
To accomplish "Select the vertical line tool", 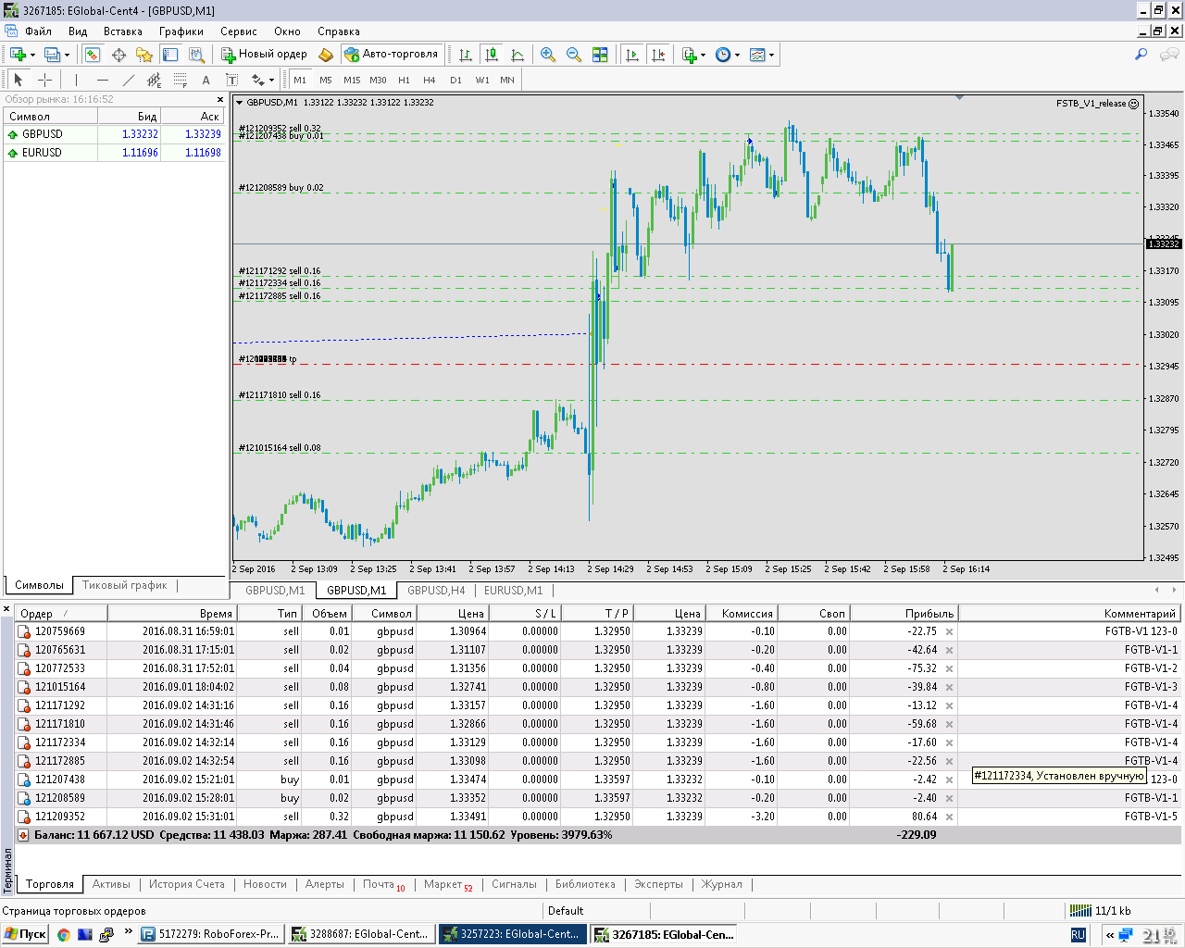I will (x=76, y=80).
